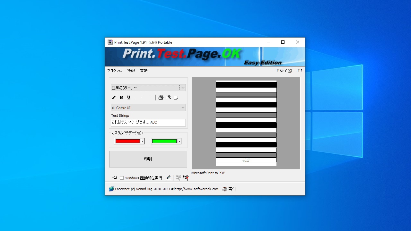Click the '寄付' donate link
The width and height of the screenshot is (411, 231).
point(232,189)
